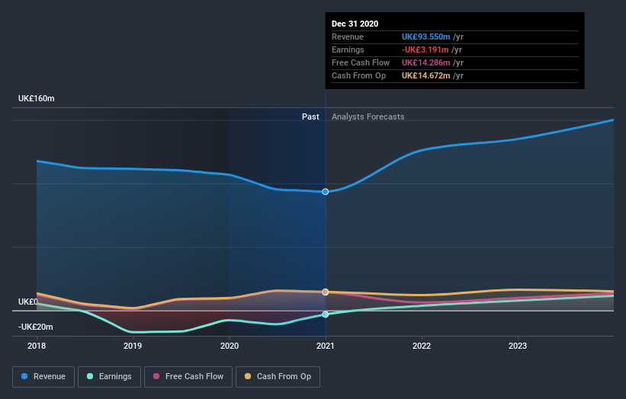The image size is (626, 399).
Task: Click the Cash From Op label in tooltip
Action: pos(359,75)
